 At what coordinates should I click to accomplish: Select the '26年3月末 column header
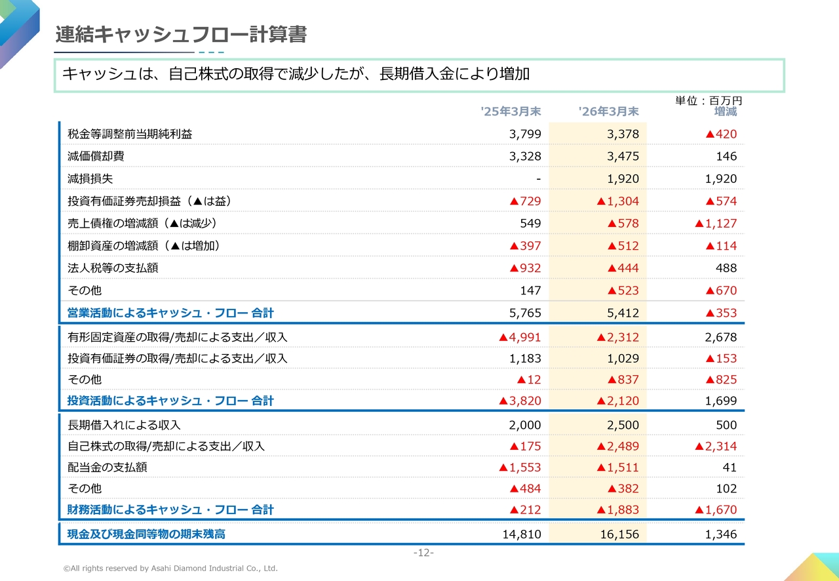click(x=608, y=111)
